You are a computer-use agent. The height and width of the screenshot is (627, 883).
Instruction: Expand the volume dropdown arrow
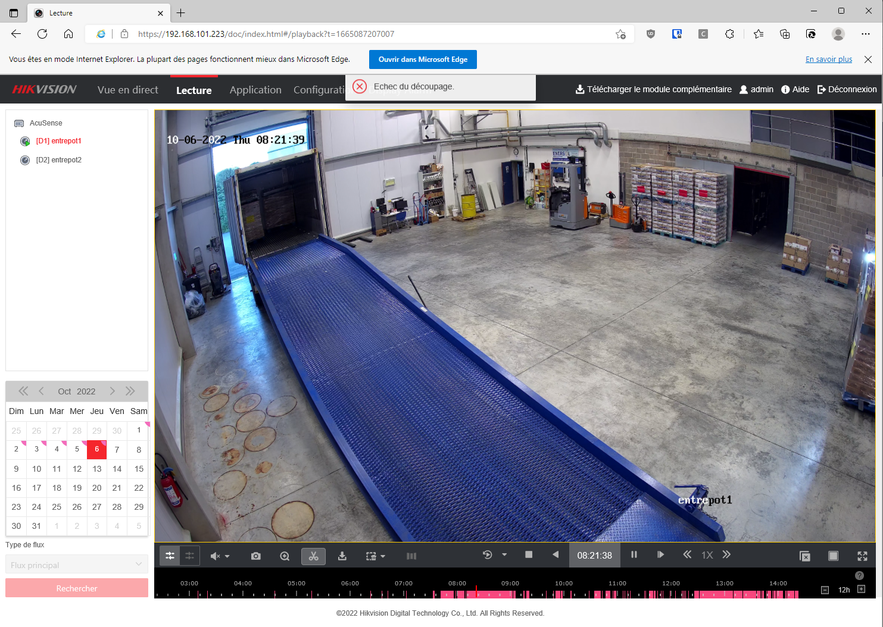[x=227, y=557]
